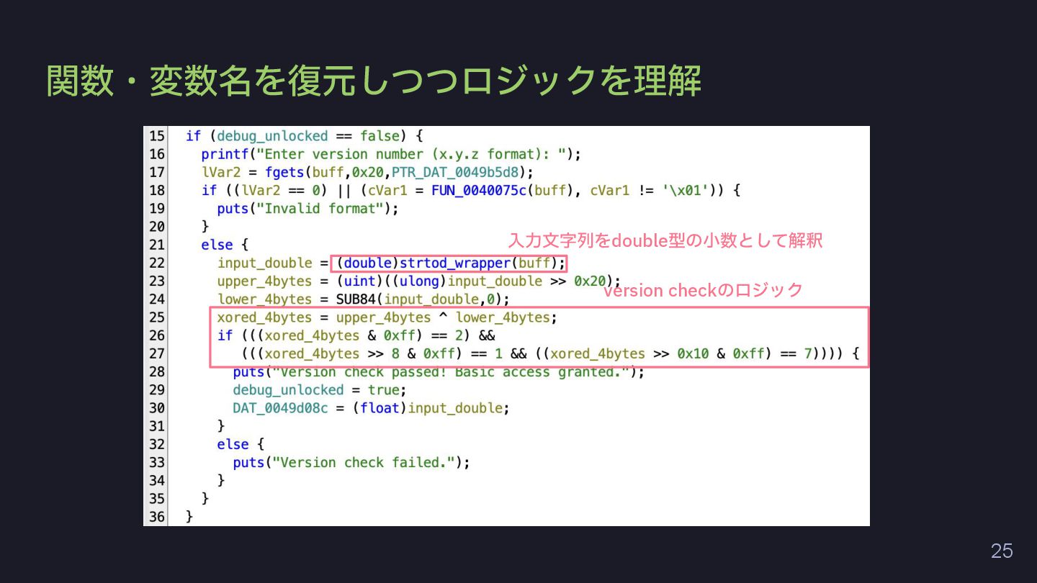Click the slide title 関数・変数名を復元しつつロジックを理解
This screenshot has width=1037, height=583.
[374, 81]
